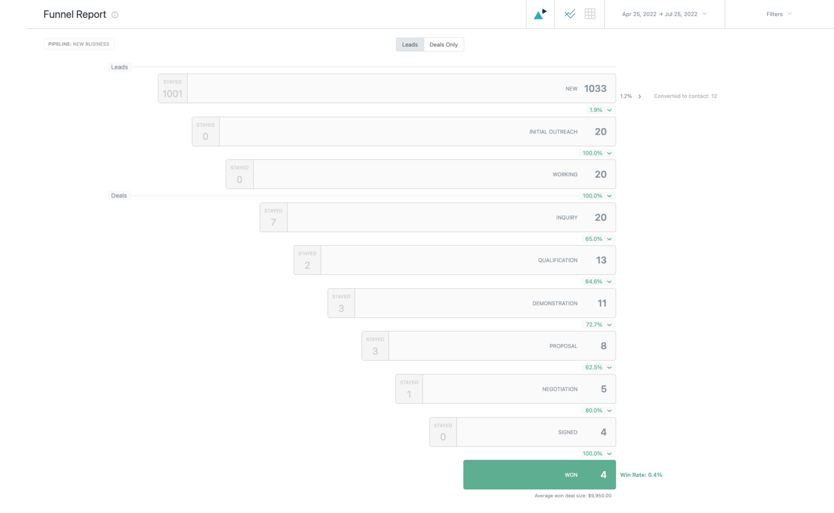The width and height of the screenshot is (834, 513).
Task: Expand the 62.5% conversion chevron
Action: pos(609,367)
